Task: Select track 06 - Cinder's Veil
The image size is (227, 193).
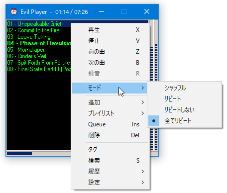Action: click(x=39, y=56)
